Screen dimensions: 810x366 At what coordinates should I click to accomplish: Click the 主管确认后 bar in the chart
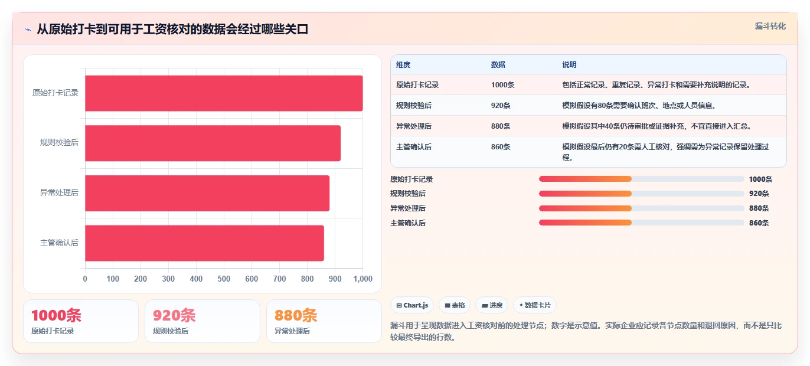coord(204,243)
